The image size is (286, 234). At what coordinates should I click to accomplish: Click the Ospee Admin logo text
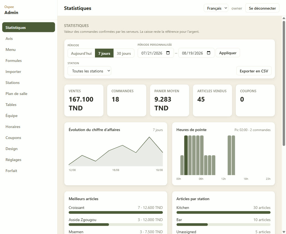click(11, 10)
